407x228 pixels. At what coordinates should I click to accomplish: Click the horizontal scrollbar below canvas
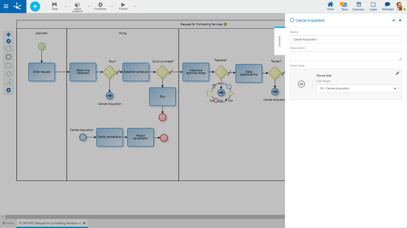click(x=143, y=217)
